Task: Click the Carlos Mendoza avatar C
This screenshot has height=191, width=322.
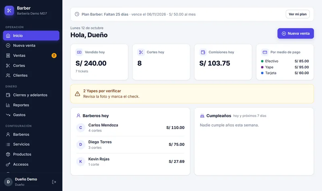Action: (81, 127)
